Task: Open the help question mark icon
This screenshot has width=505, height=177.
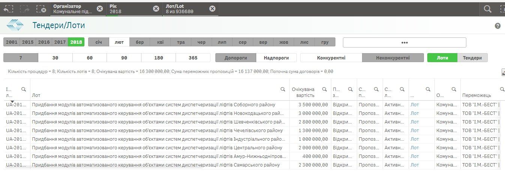Action: [498, 26]
